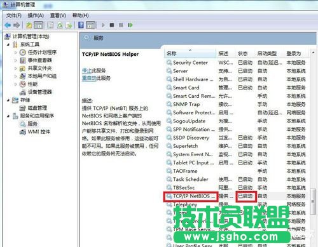Click the 任务计划程序 clock icon

point(23,52)
